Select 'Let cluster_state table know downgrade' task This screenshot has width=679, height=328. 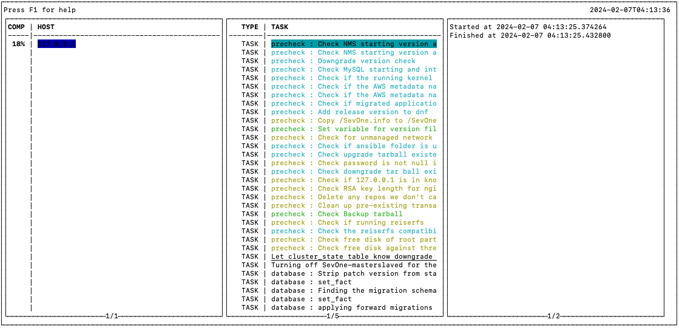point(354,256)
